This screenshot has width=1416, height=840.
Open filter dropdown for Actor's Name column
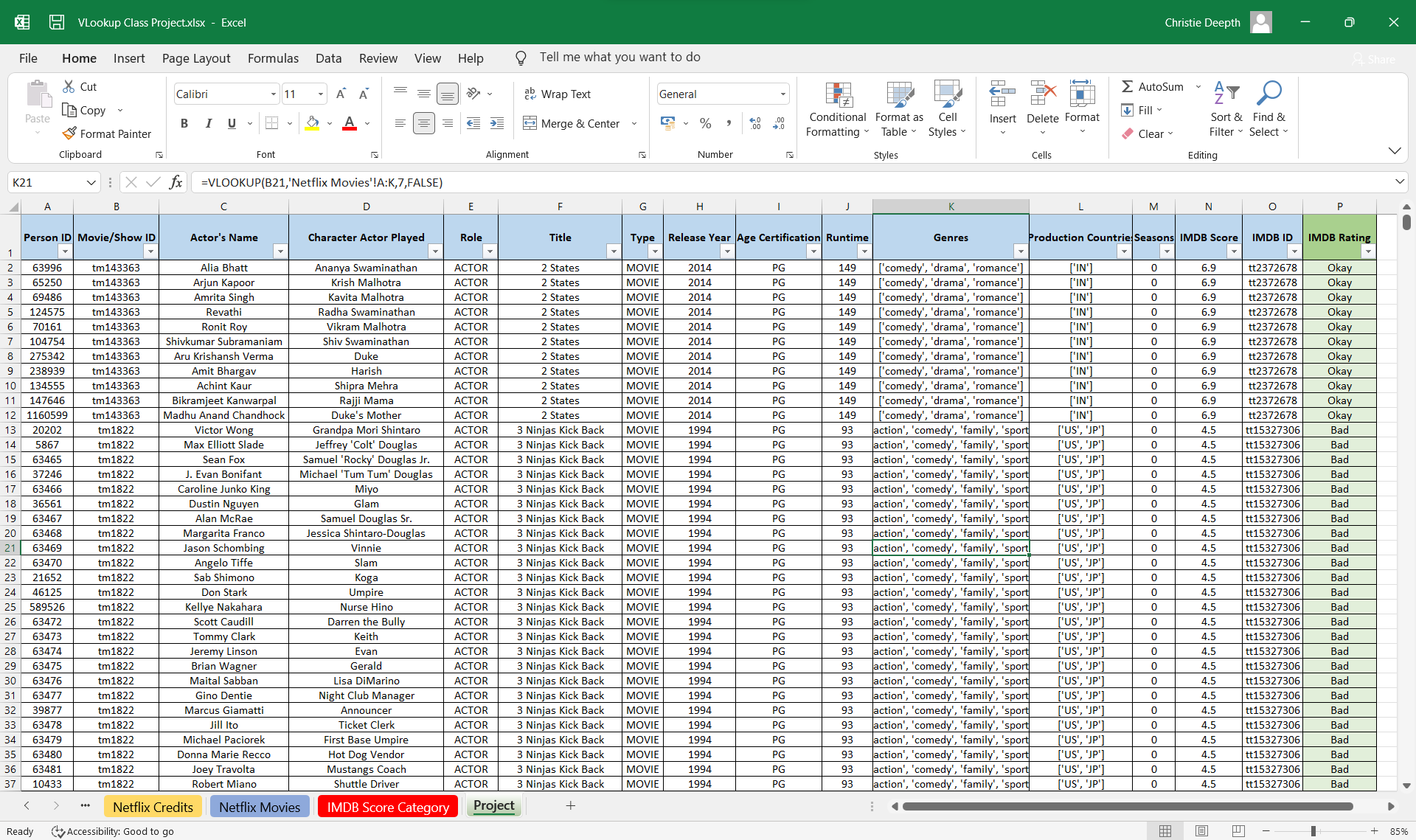[x=280, y=251]
